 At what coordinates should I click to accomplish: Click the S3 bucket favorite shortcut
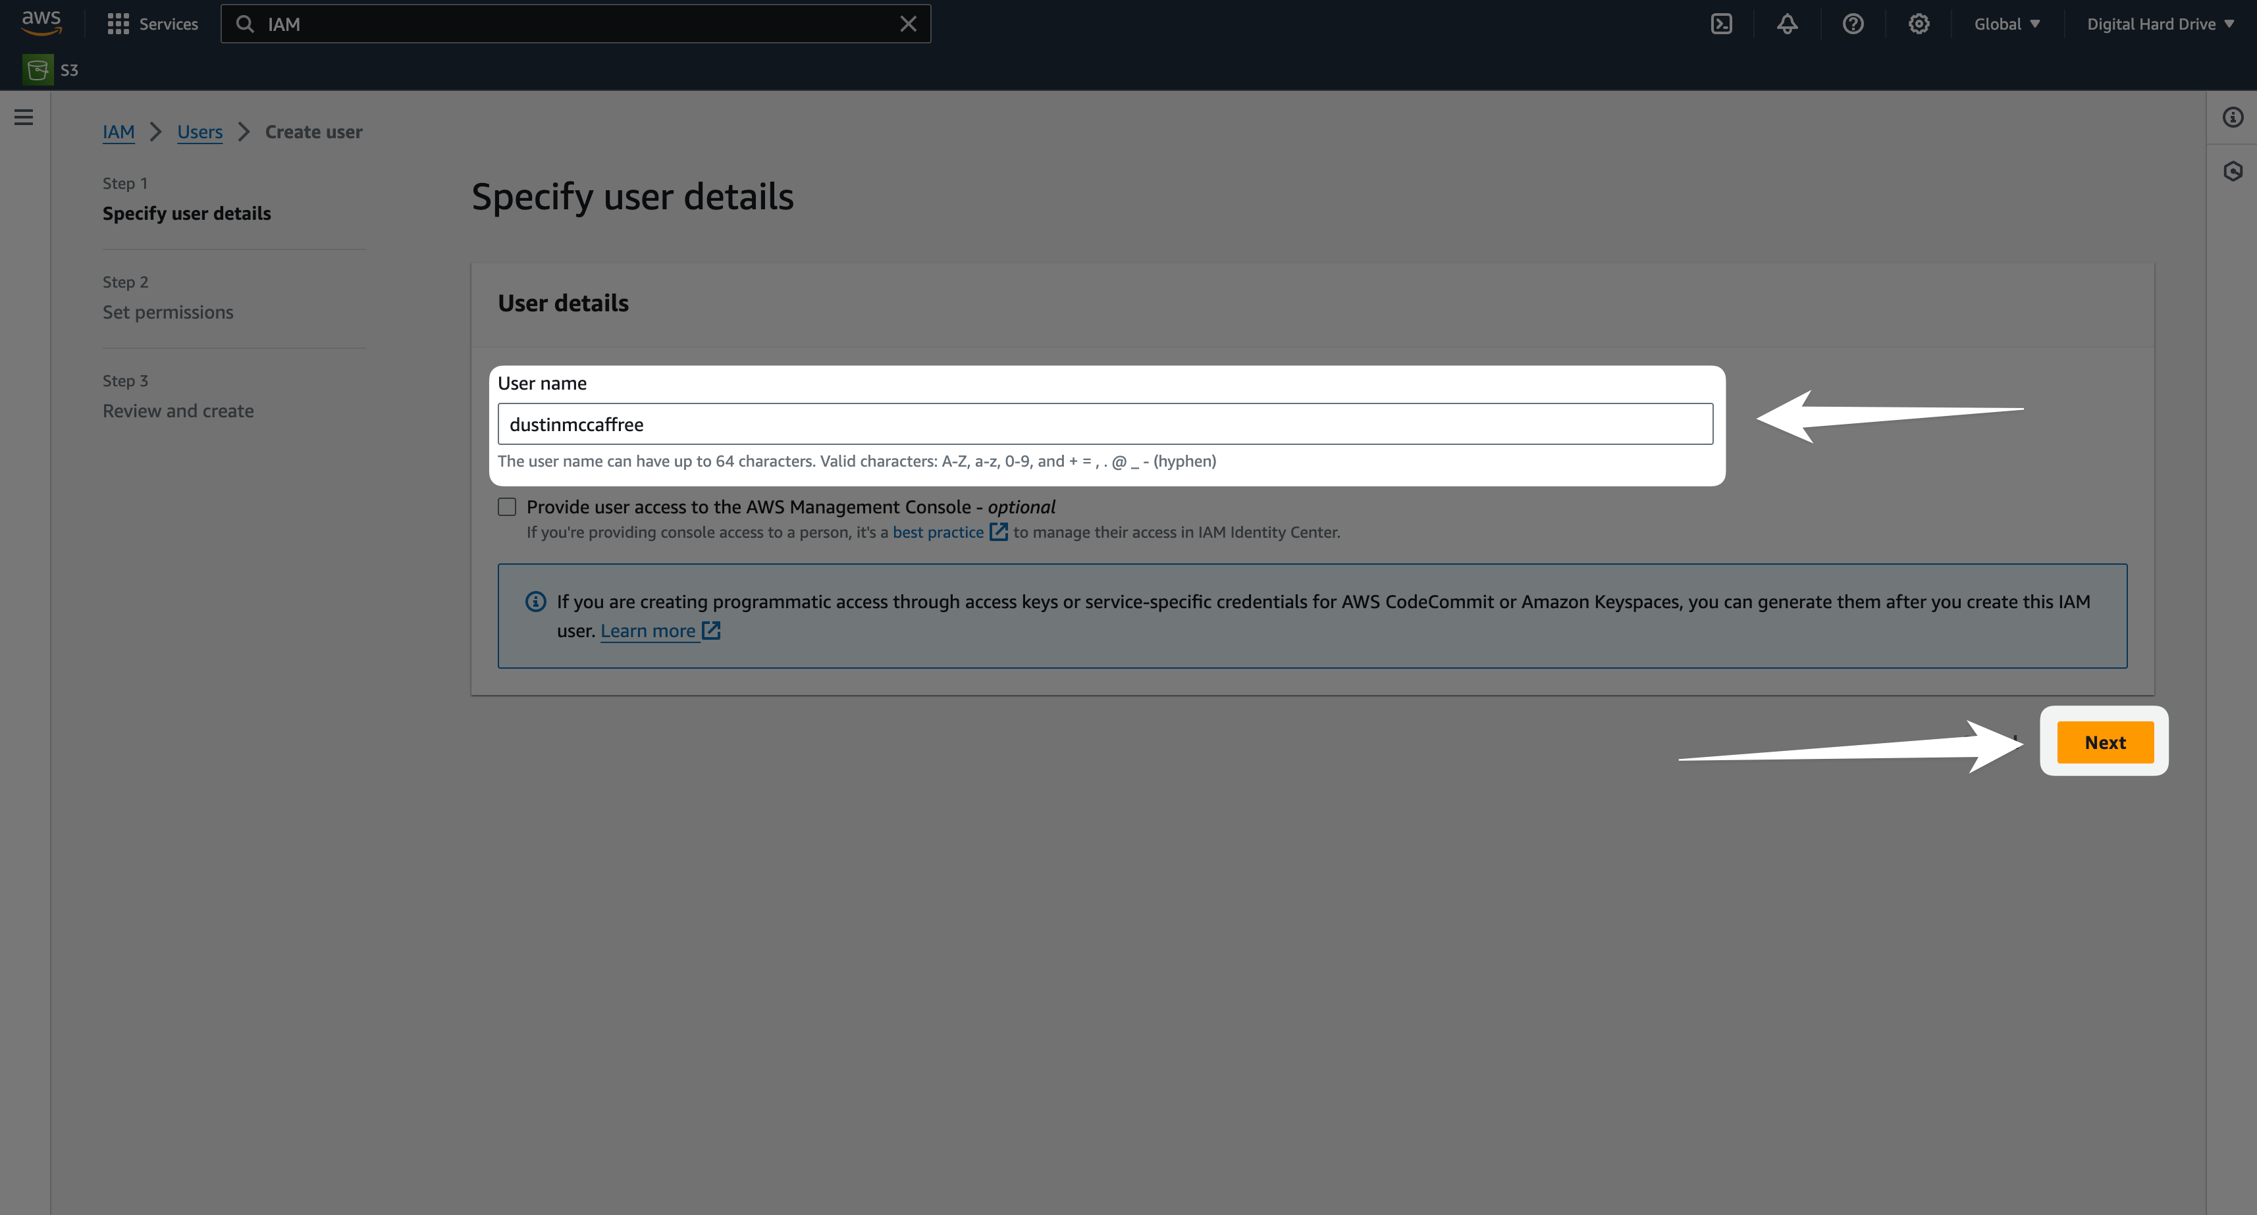[x=51, y=70]
